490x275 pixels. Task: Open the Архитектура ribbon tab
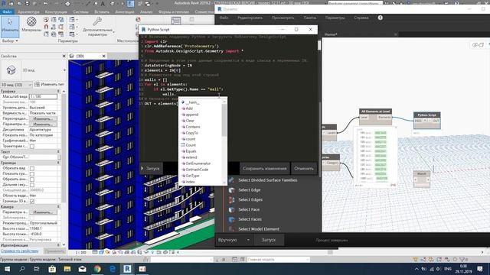click(x=28, y=12)
